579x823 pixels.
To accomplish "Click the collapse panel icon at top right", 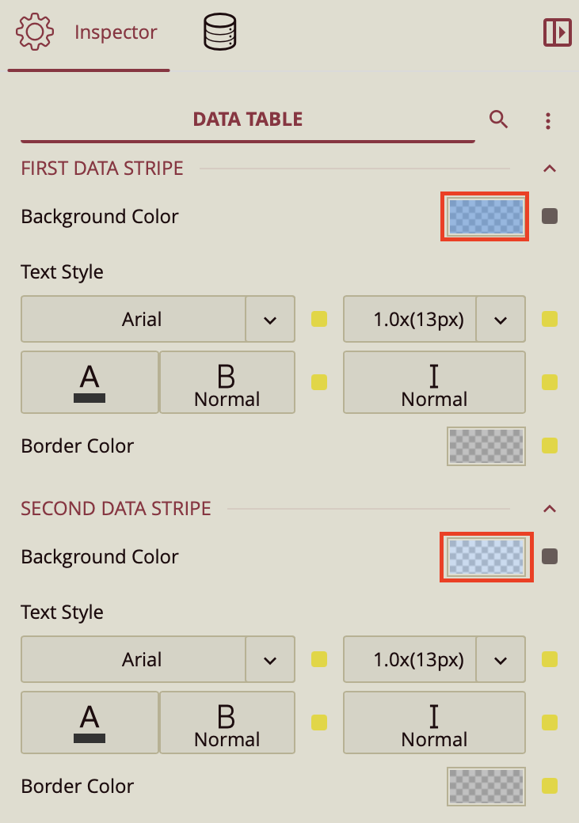I will click(x=558, y=32).
